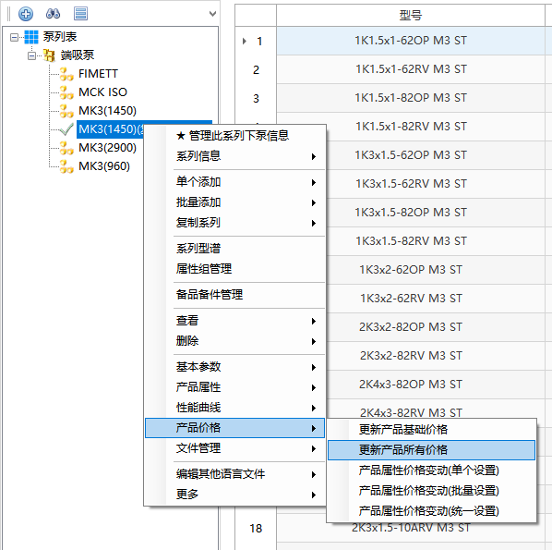Click the icon beside MK3(2900)
This screenshot has width=552, height=550.
pyautogui.click(x=66, y=148)
